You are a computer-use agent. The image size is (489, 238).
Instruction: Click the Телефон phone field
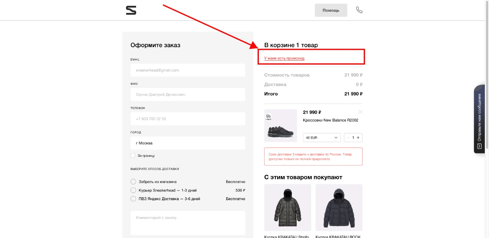[188, 119]
